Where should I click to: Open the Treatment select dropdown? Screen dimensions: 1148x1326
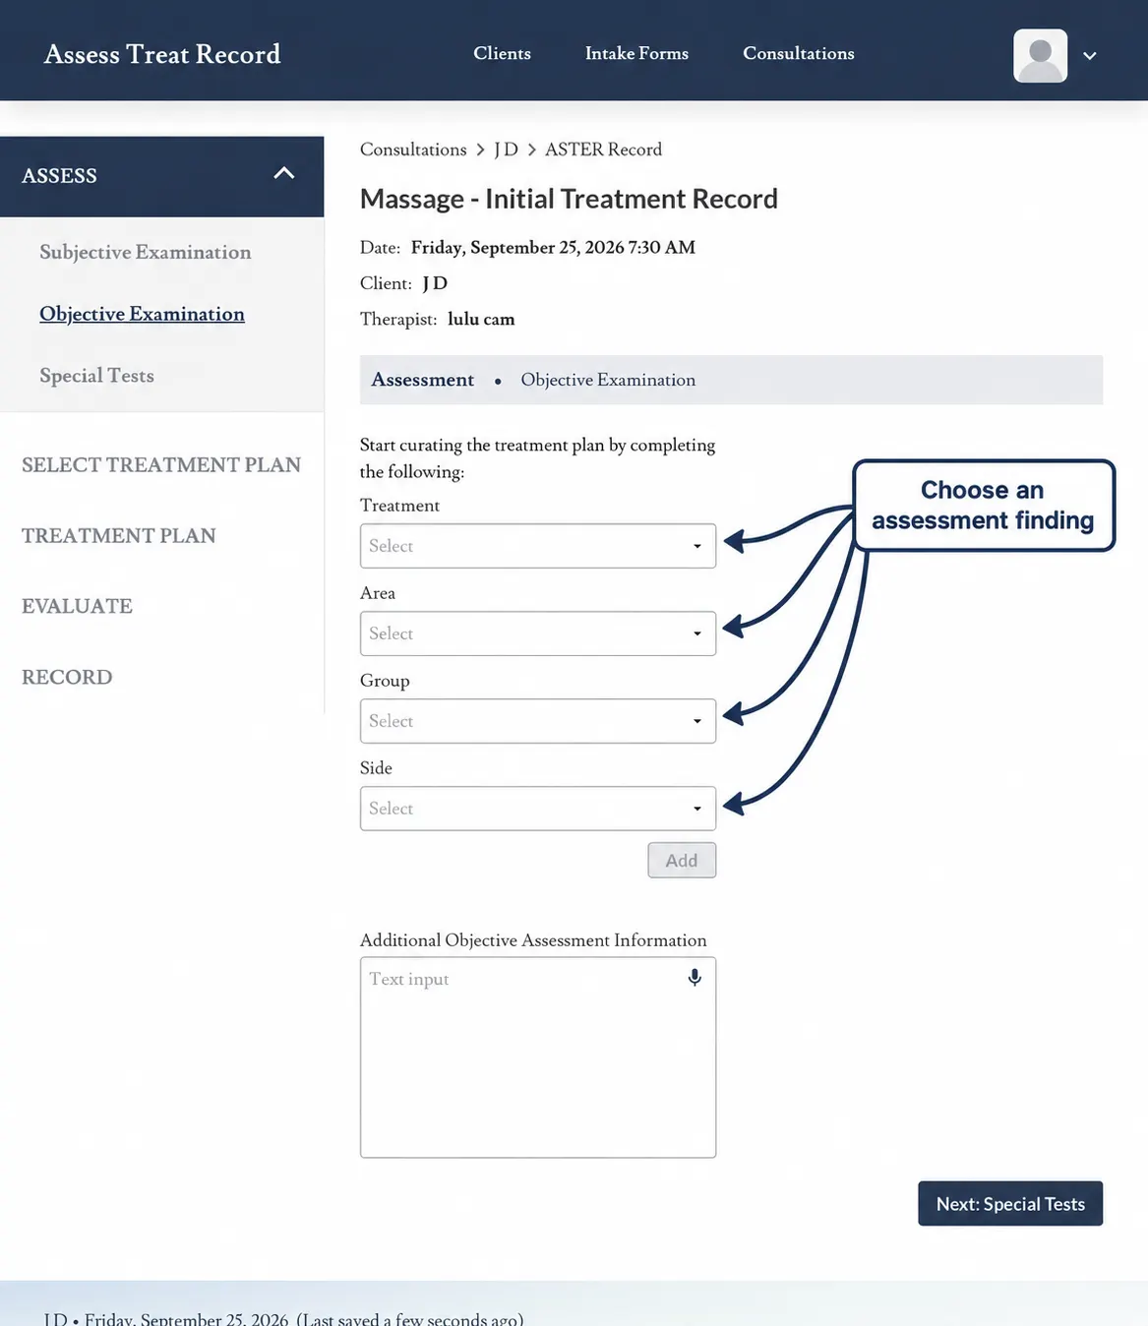(x=538, y=546)
